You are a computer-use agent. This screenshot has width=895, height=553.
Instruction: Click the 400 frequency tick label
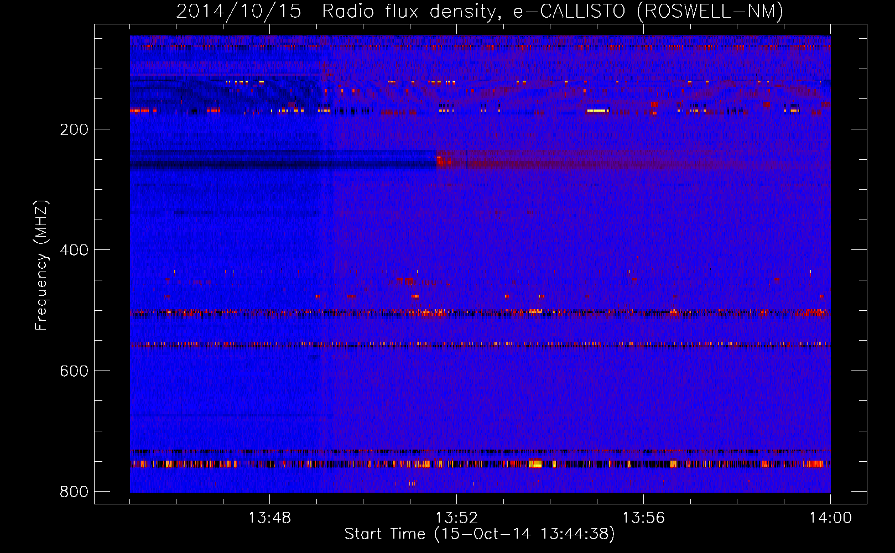click(x=74, y=250)
